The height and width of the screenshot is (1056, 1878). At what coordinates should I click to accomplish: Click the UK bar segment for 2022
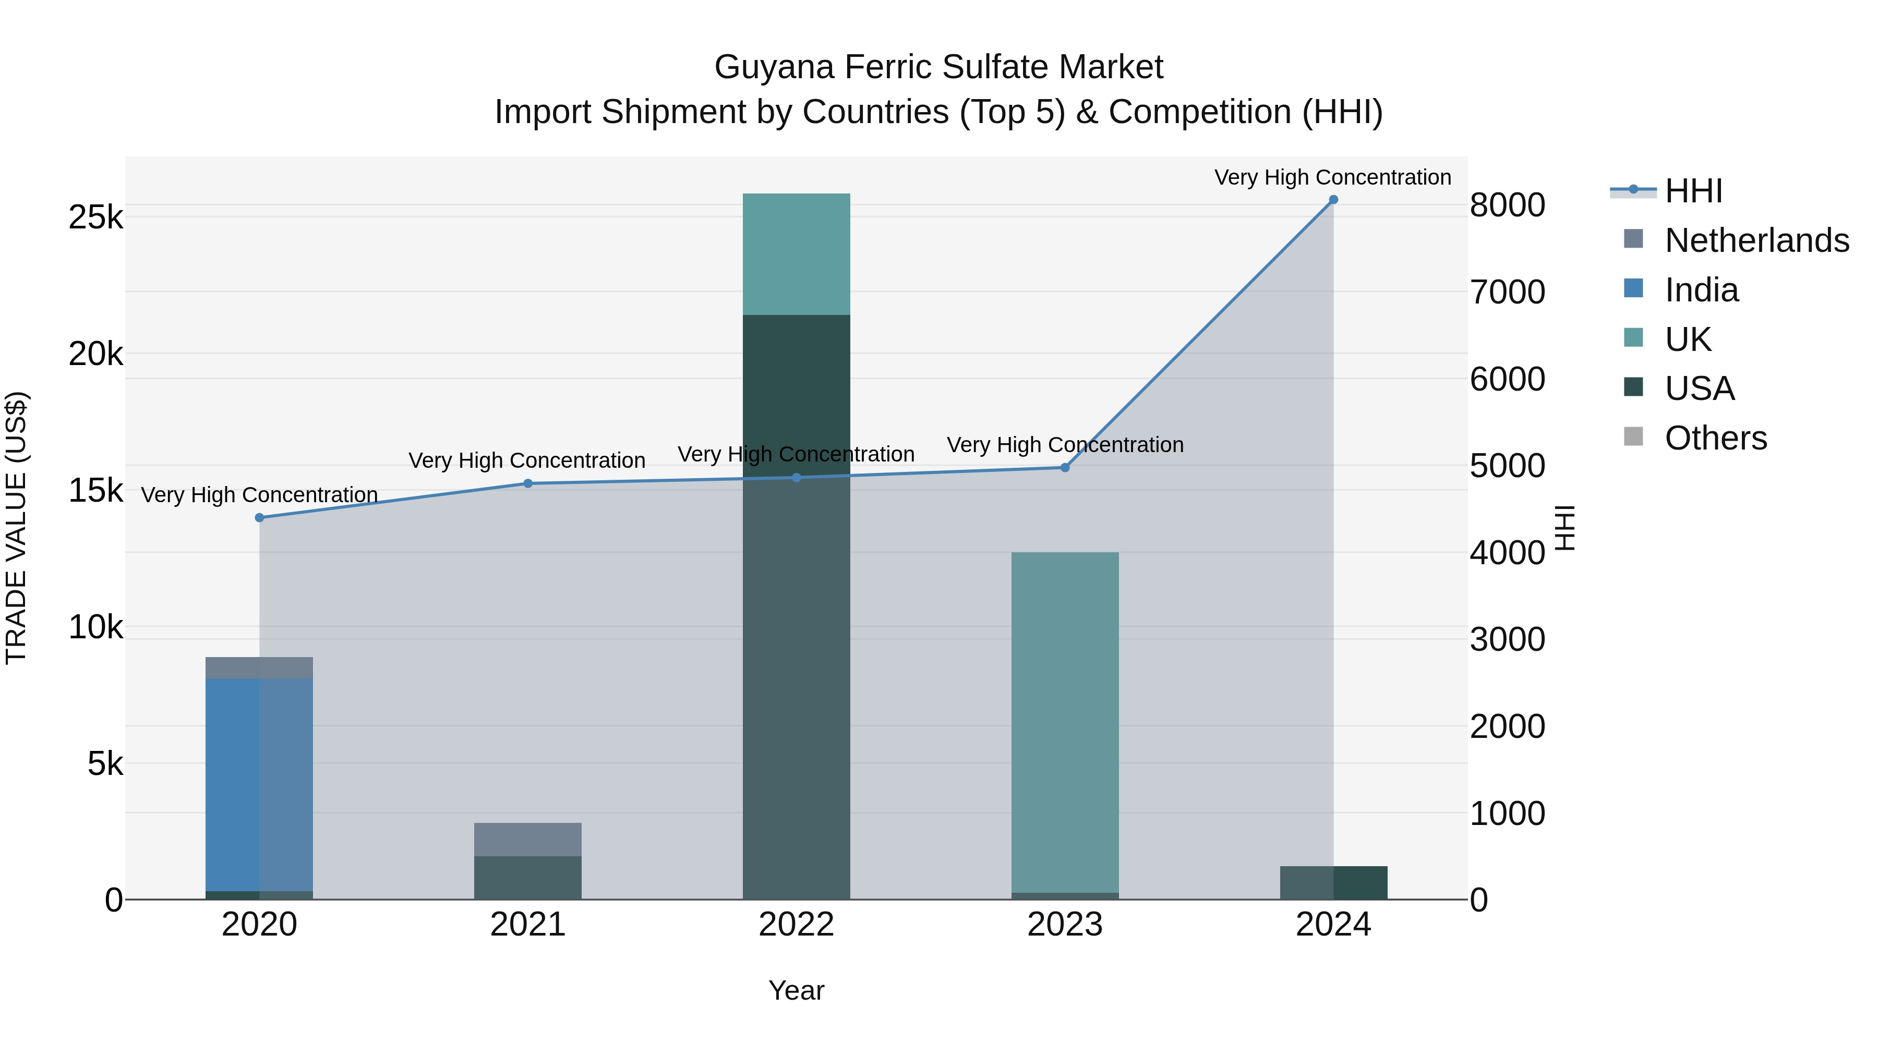click(x=796, y=254)
